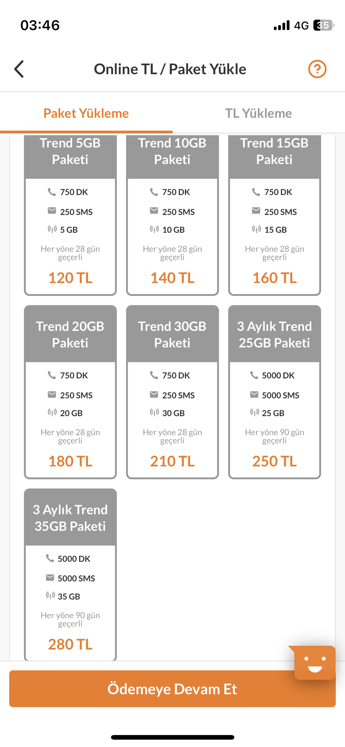Tap the SMS envelope icon in Trend 10GB card
The image size is (345, 747).
(x=154, y=211)
